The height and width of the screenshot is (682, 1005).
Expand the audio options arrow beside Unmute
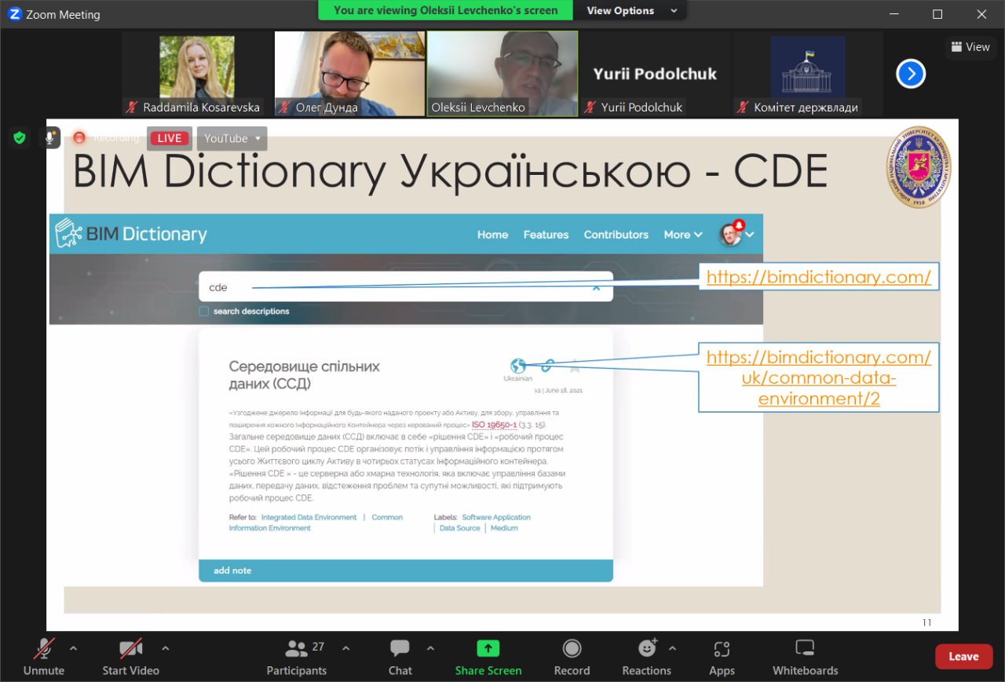(x=73, y=648)
